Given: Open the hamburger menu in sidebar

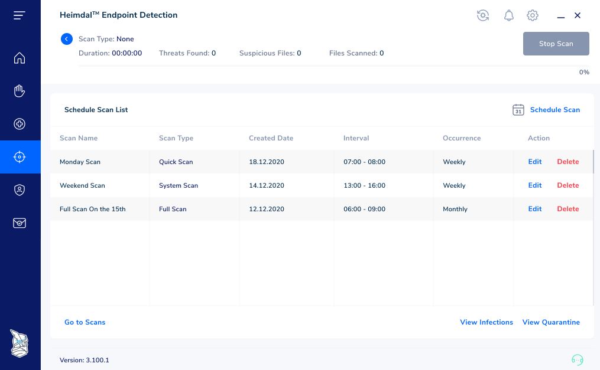Looking at the screenshot, I should pyautogui.click(x=19, y=15).
